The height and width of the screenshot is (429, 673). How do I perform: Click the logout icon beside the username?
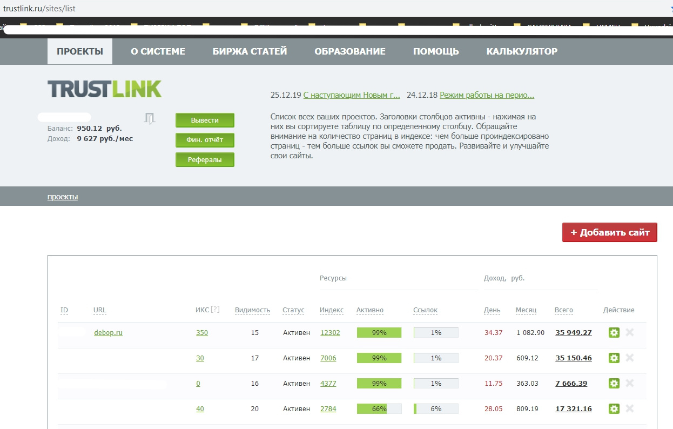click(150, 118)
